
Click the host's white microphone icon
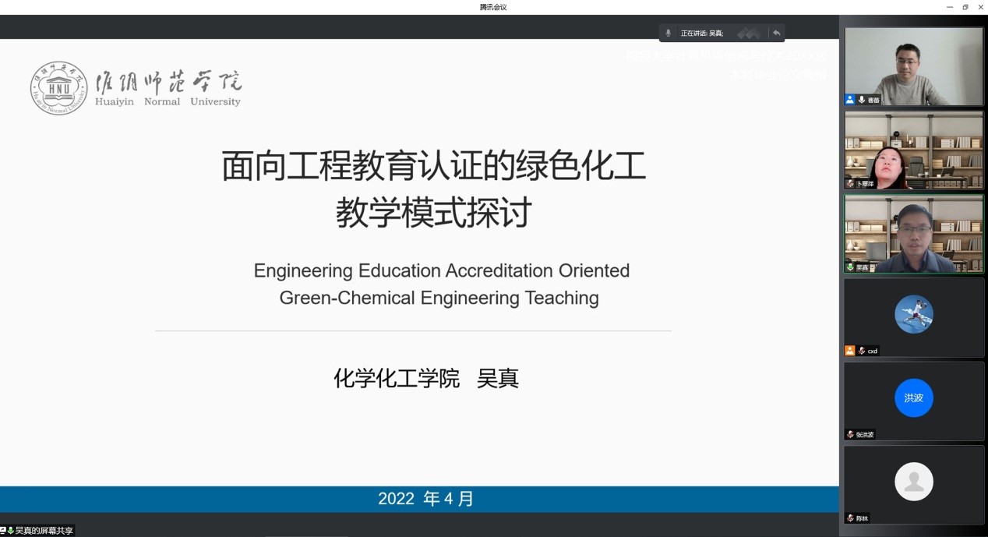coord(862,100)
